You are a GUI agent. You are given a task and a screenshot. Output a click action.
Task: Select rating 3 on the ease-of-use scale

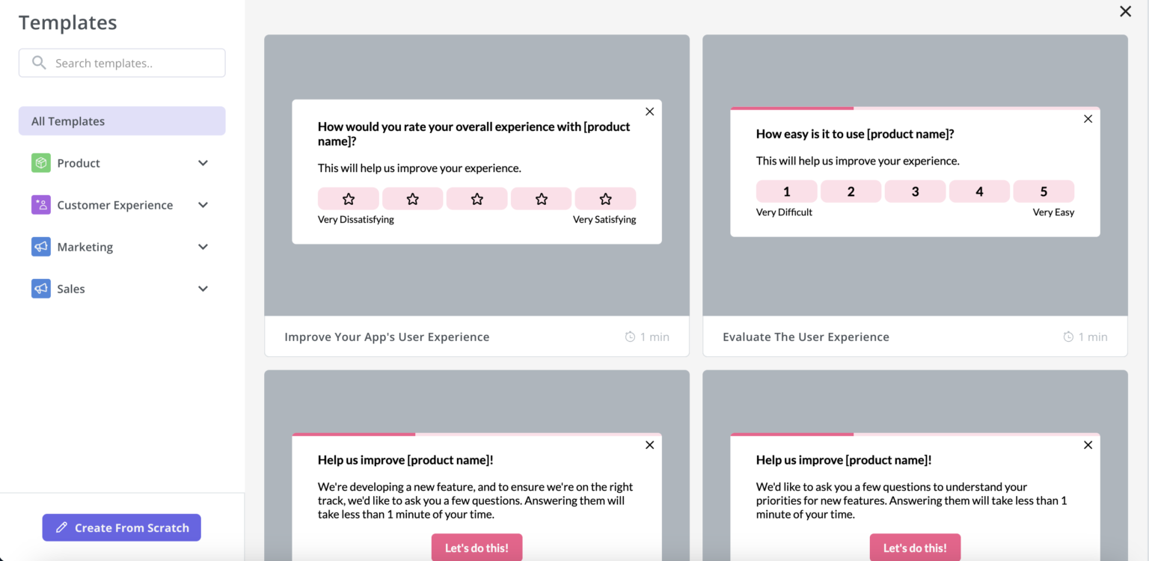pos(915,191)
